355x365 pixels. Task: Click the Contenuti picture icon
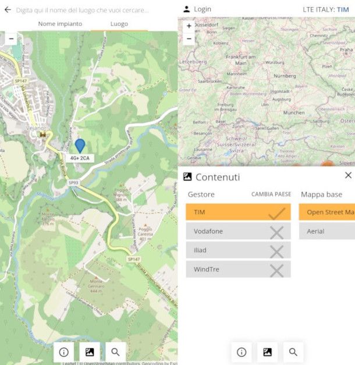click(x=187, y=177)
